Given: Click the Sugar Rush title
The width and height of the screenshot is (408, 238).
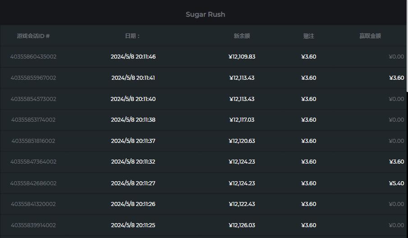Looking at the screenshot, I should pyautogui.click(x=205, y=14).
